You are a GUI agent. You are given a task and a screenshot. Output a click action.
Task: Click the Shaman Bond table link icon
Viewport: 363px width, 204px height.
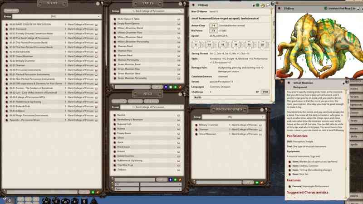[x=114, y=46]
